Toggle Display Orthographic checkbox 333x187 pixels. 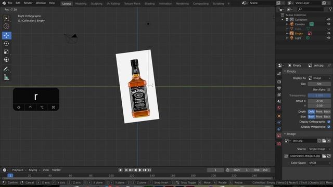point(329,122)
